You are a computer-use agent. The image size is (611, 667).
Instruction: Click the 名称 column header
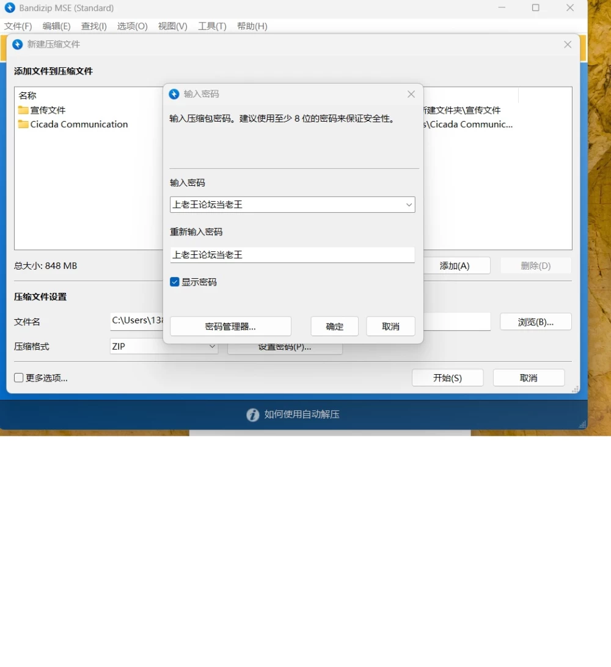[27, 95]
